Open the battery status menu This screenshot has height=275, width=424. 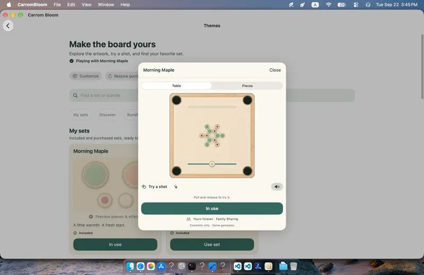(x=342, y=5)
